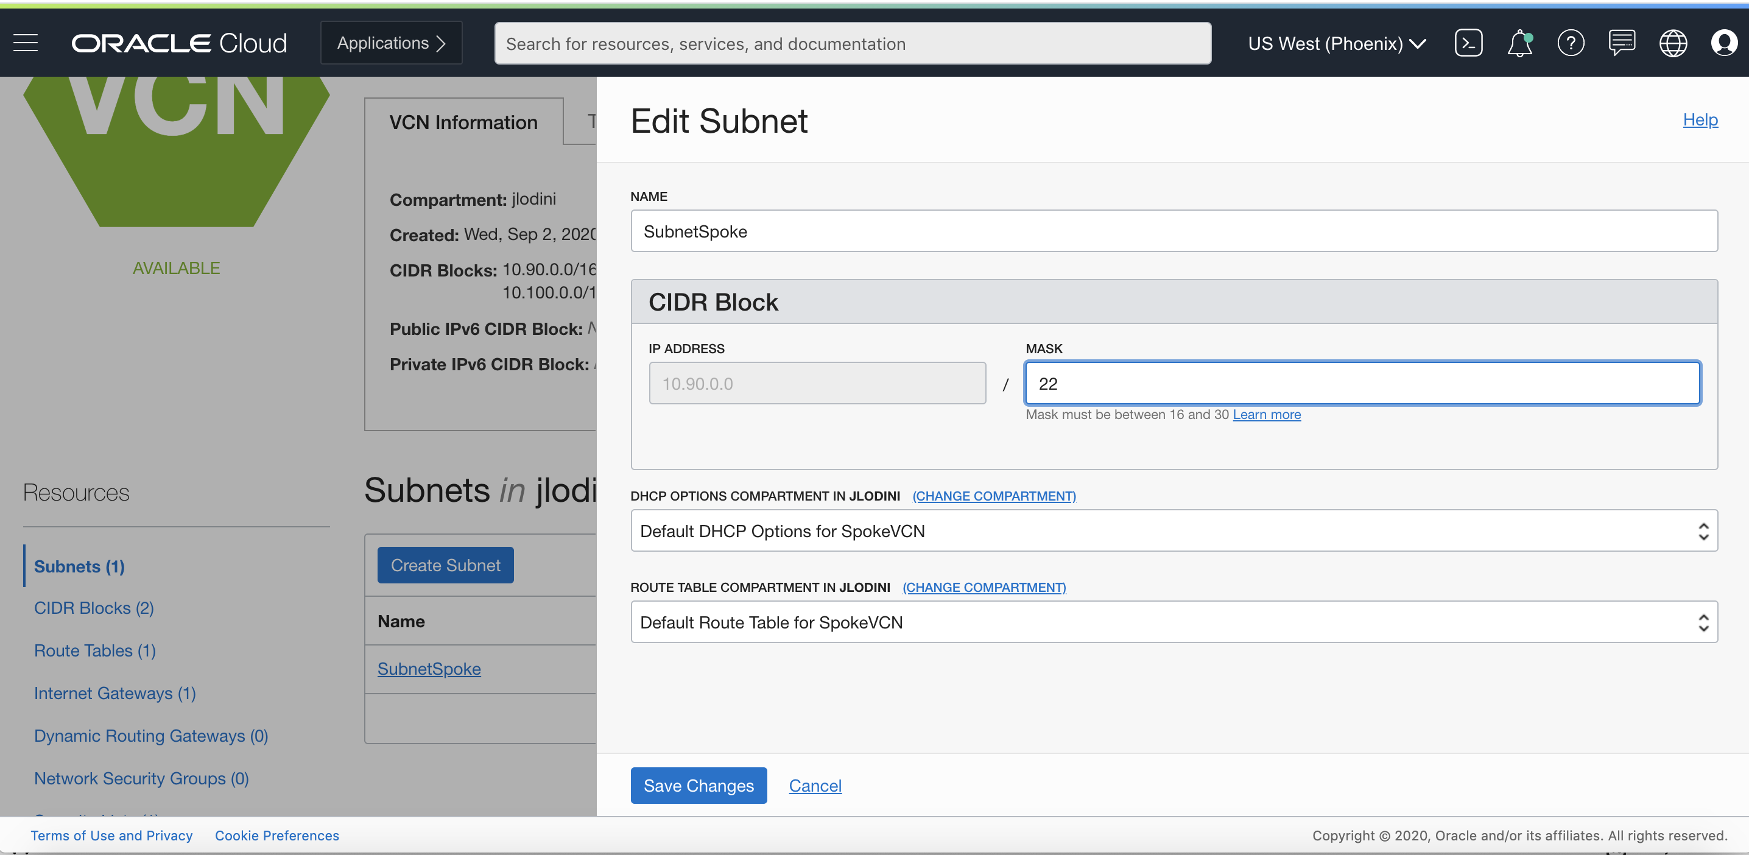The height and width of the screenshot is (855, 1749).
Task: Open the announcements bell icon
Action: point(1519,43)
